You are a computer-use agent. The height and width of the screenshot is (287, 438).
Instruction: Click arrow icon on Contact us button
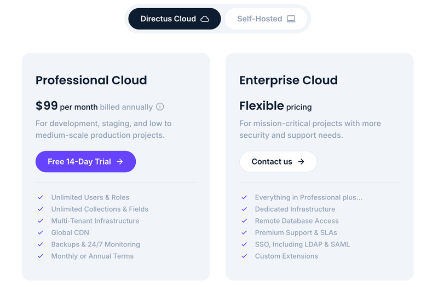tap(301, 161)
